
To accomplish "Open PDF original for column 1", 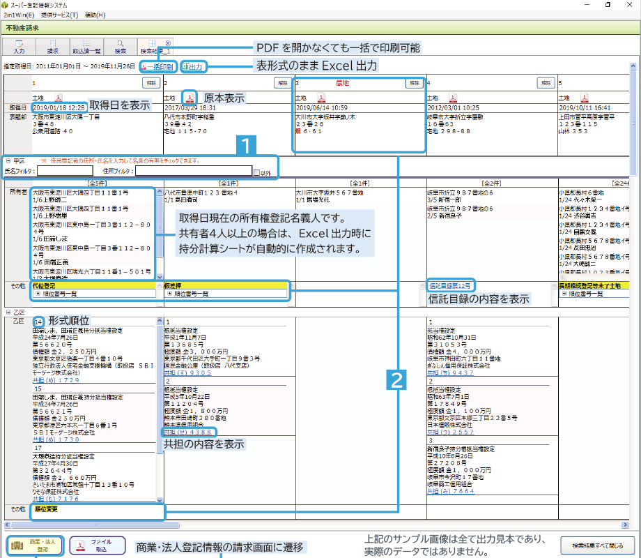I will (x=59, y=97).
